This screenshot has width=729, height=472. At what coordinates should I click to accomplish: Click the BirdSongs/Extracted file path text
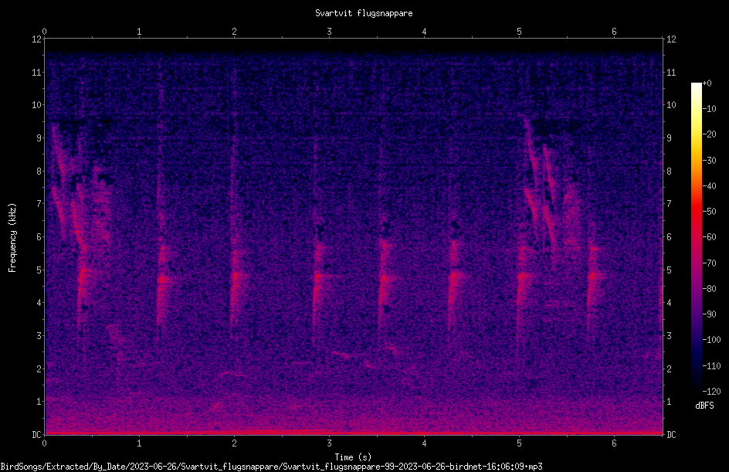[x=272, y=467]
